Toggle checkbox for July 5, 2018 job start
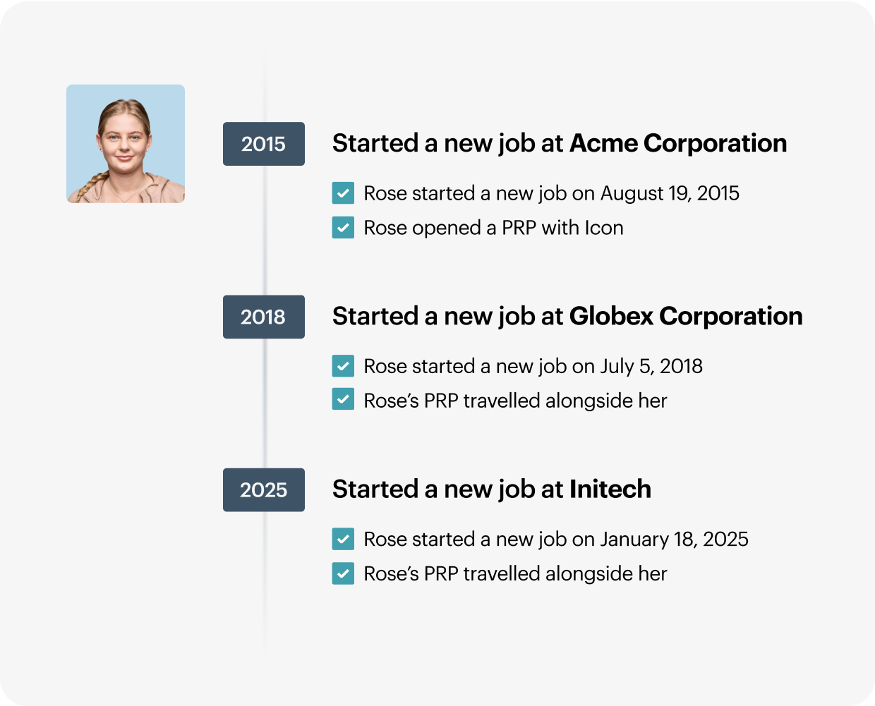The width and height of the screenshot is (875, 706). point(343,366)
